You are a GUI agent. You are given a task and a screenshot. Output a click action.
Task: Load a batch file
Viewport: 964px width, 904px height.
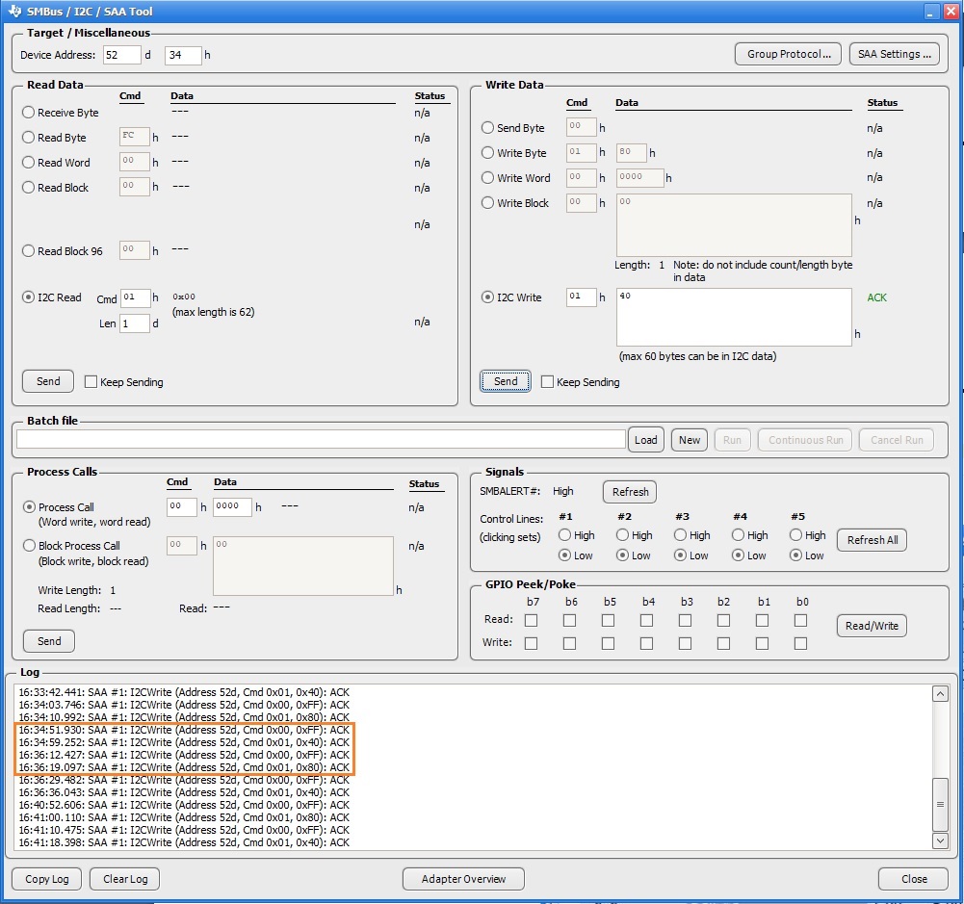click(645, 440)
